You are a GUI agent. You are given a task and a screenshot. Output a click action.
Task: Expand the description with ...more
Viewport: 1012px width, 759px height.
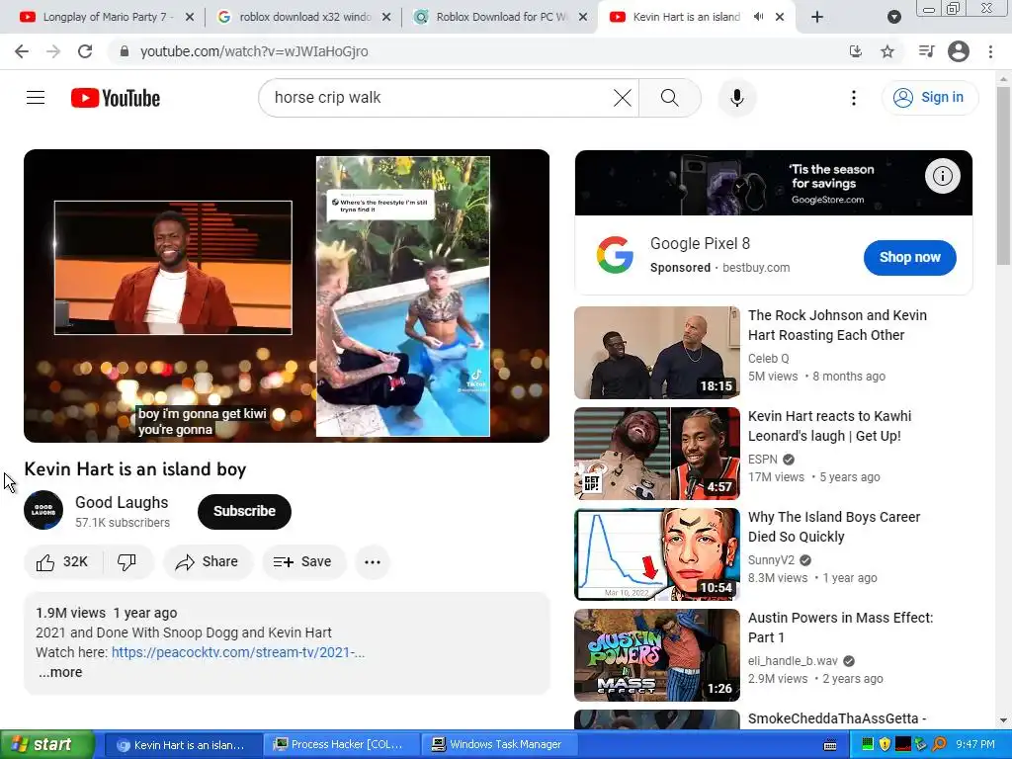point(60,672)
